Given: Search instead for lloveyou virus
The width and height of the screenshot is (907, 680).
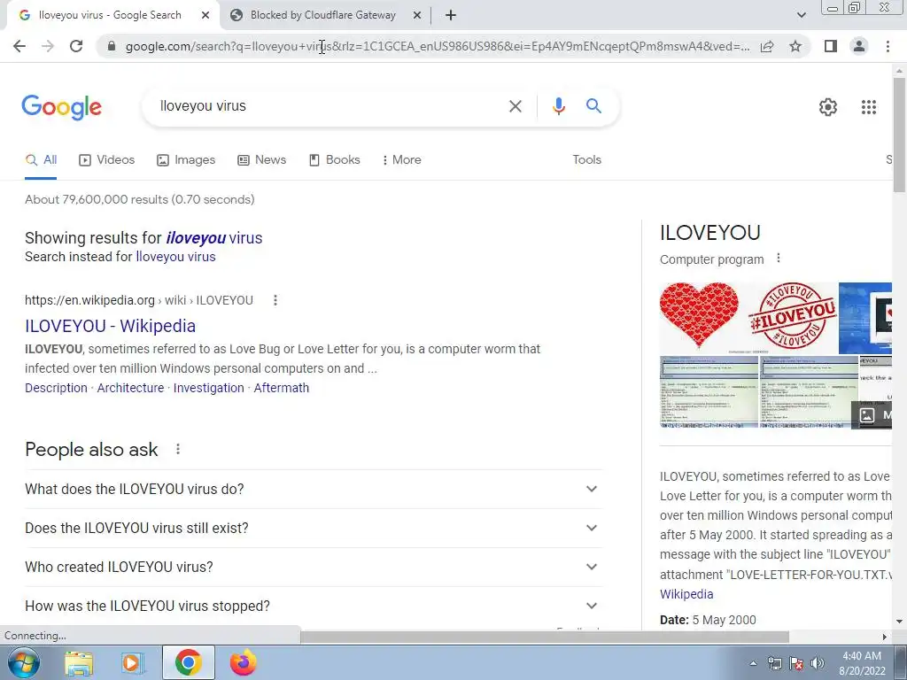Looking at the screenshot, I should pos(175,257).
